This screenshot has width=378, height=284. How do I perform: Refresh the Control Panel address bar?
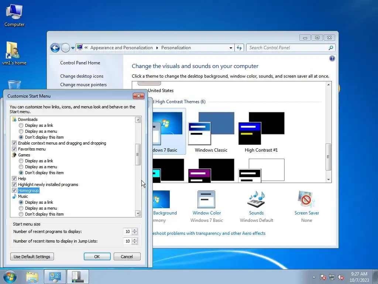click(239, 48)
